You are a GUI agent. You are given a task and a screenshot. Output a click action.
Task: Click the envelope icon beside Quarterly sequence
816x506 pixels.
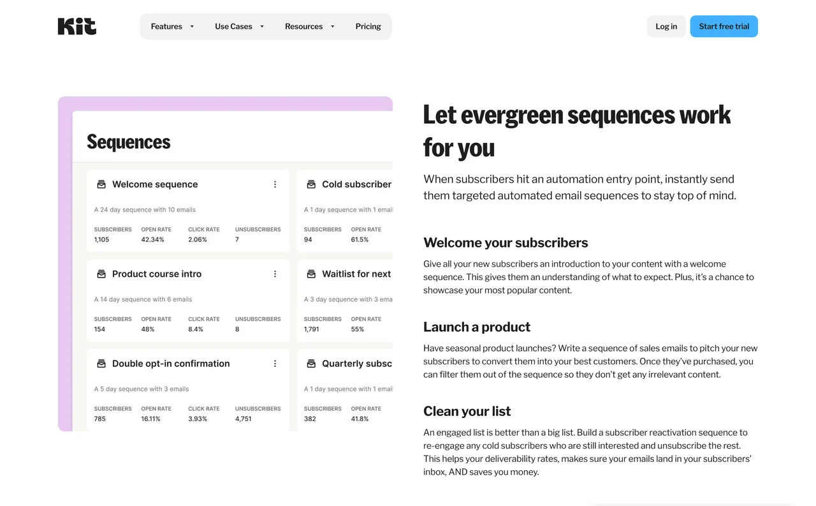coord(311,363)
